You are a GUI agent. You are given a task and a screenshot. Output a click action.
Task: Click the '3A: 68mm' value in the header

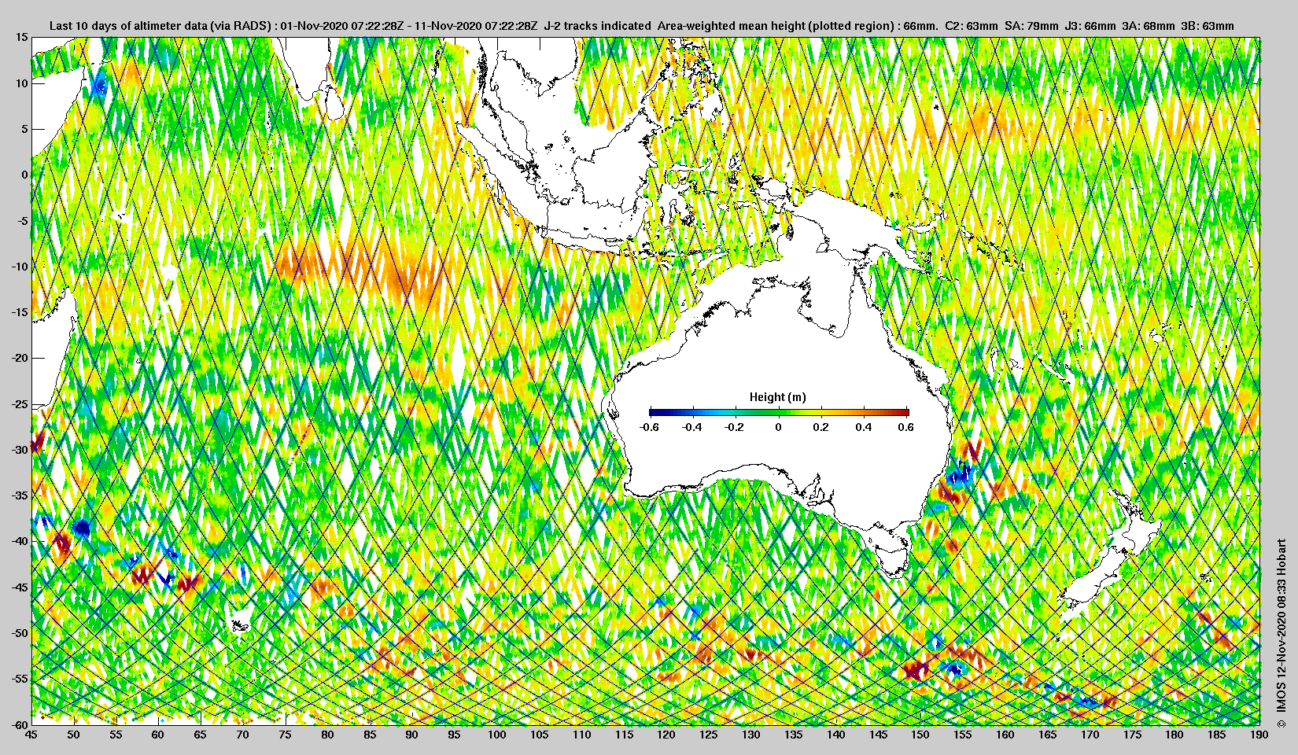coord(1149,26)
